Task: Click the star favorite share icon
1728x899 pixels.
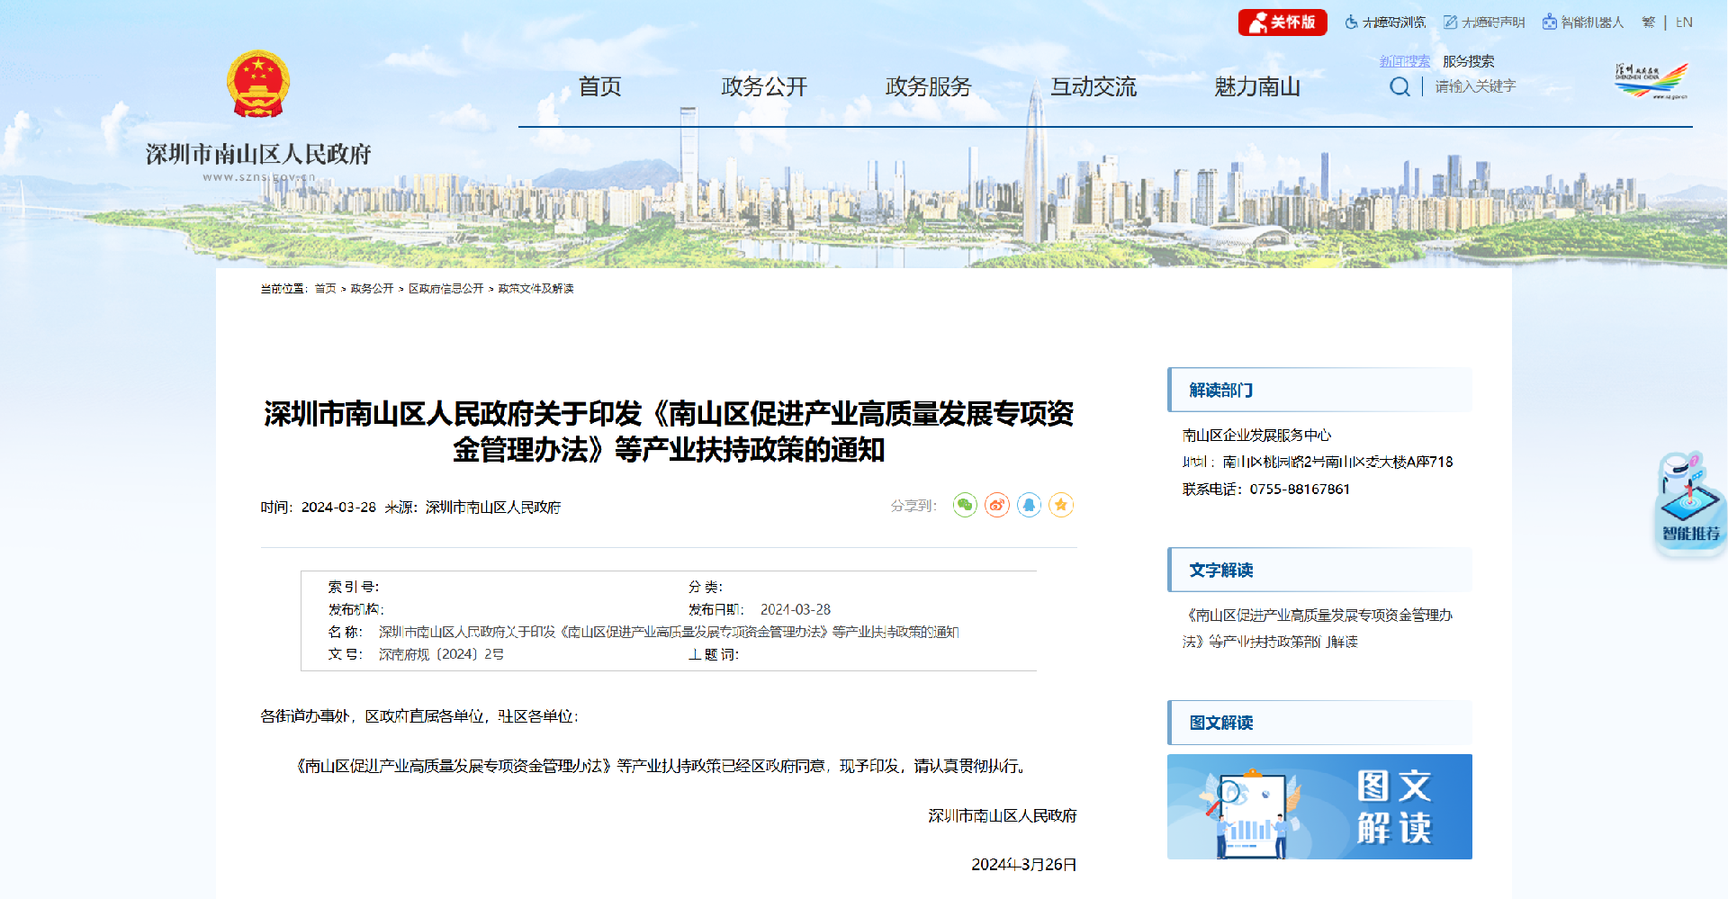Action: 1061,506
